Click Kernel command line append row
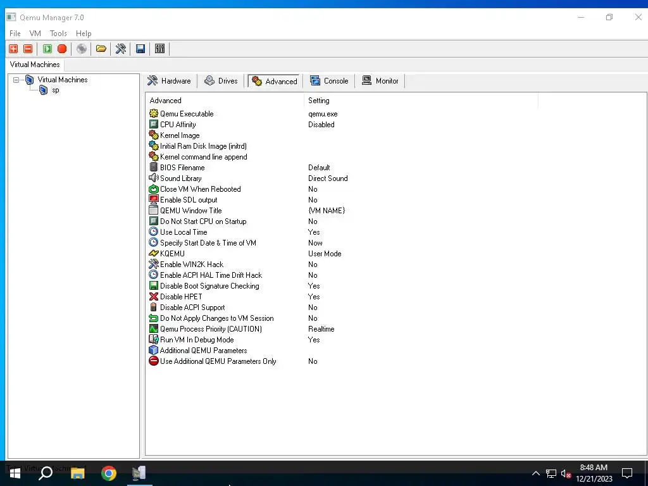Image resolution: width=648 pixels, height=486 pixels. (x=203, y=157)
